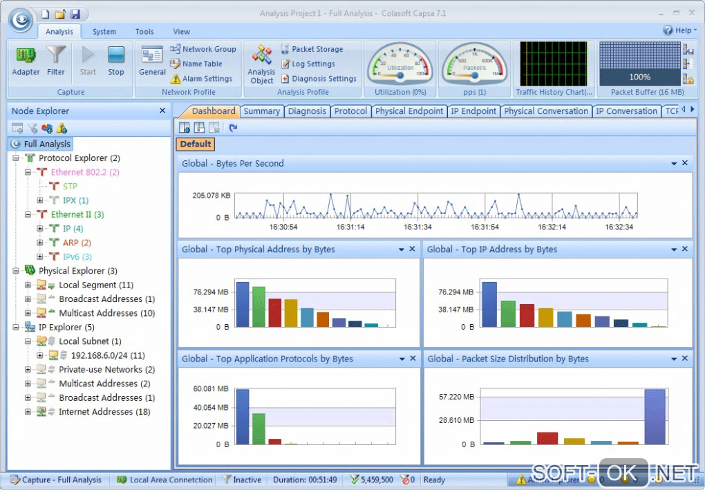Viewport: 705px width, 490px height.
Task: Open the Physical Endpoint tab
Action: (408, 111)
